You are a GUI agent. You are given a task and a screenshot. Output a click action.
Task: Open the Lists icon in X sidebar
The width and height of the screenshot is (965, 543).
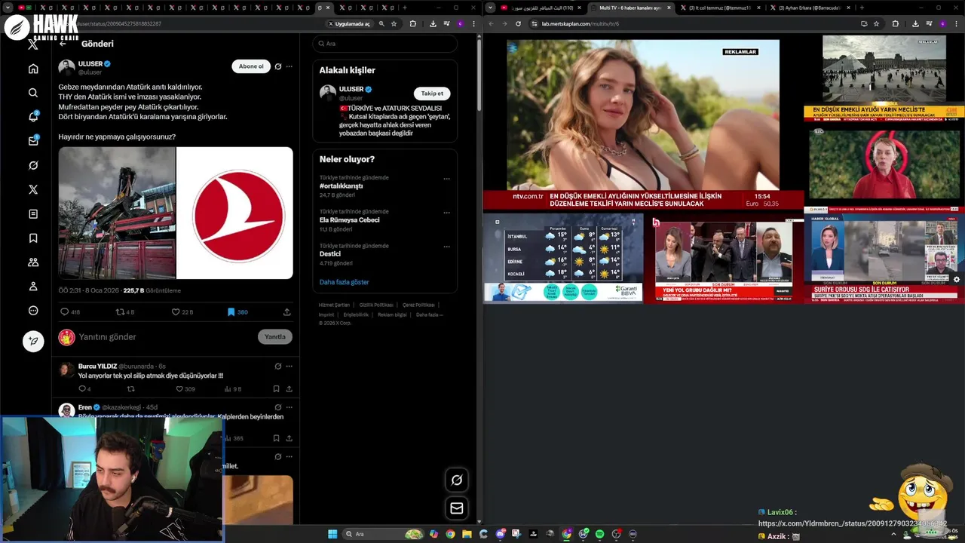point(33,214)
